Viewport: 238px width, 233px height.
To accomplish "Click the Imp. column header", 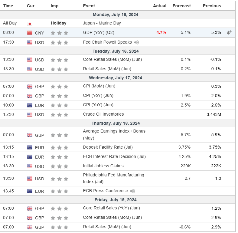I will point(55,6).
